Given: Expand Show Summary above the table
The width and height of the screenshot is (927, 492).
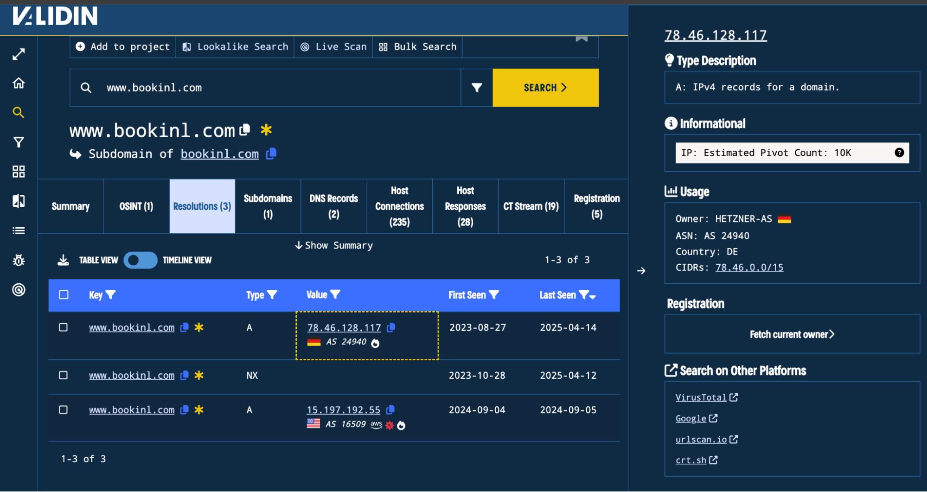Looking at the screenshot, I should point(333,245).
